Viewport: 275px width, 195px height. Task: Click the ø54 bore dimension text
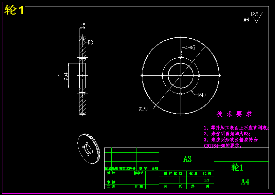click(66, 76)
